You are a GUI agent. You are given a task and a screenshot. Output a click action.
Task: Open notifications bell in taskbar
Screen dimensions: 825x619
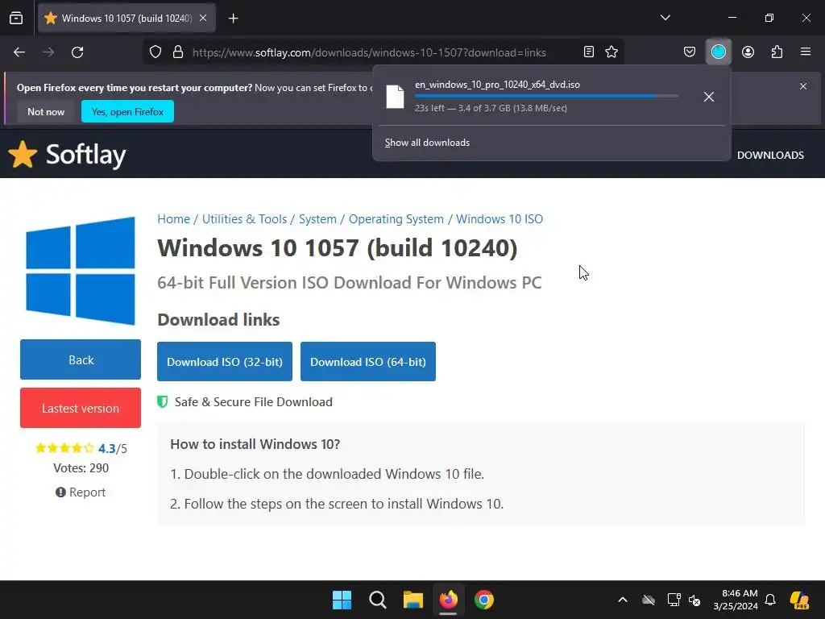pos(770,600)
